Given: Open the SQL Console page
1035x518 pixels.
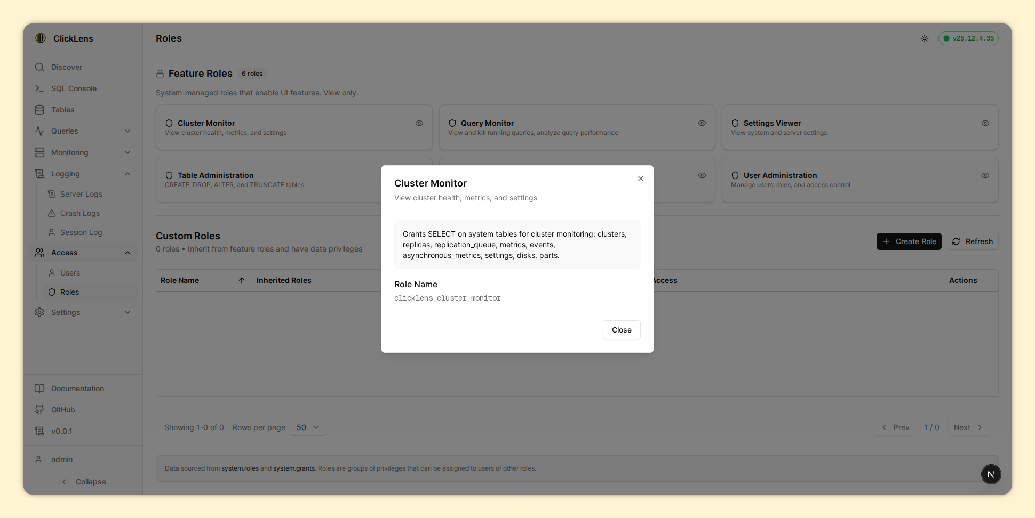Looking at the screenshot, I should 74,88.
